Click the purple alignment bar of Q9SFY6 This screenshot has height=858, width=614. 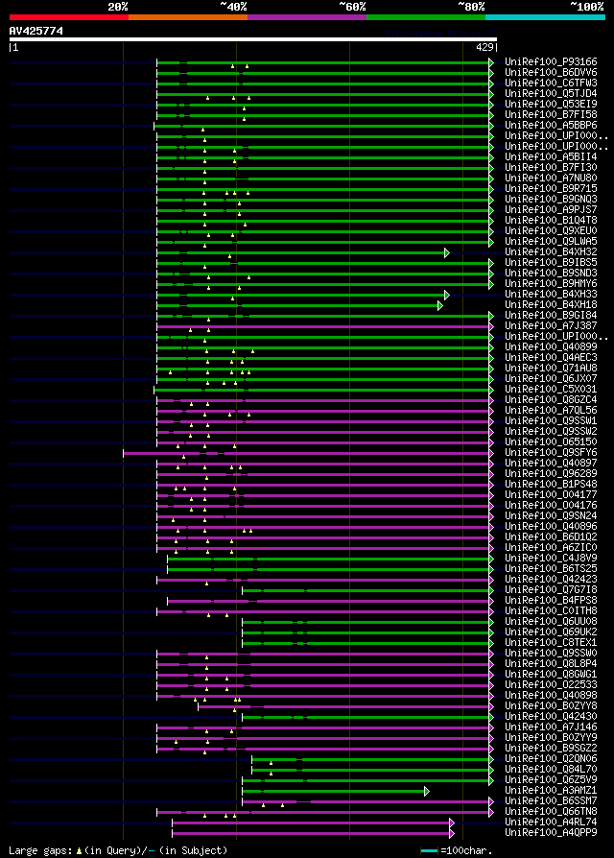click(306, 453)
